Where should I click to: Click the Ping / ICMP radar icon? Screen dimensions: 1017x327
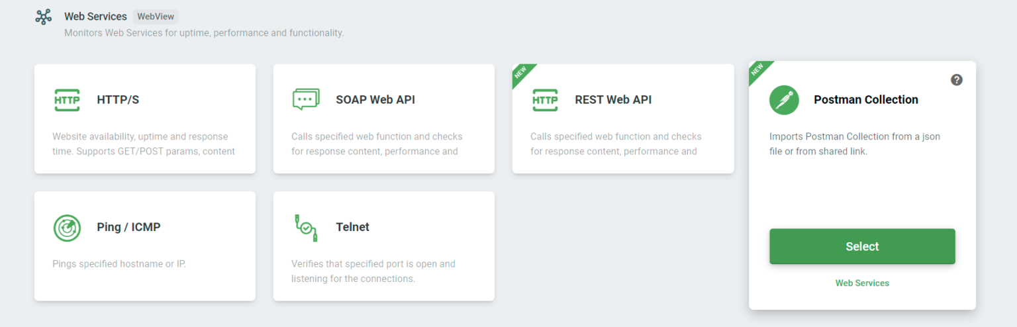[x=67, y=228]
